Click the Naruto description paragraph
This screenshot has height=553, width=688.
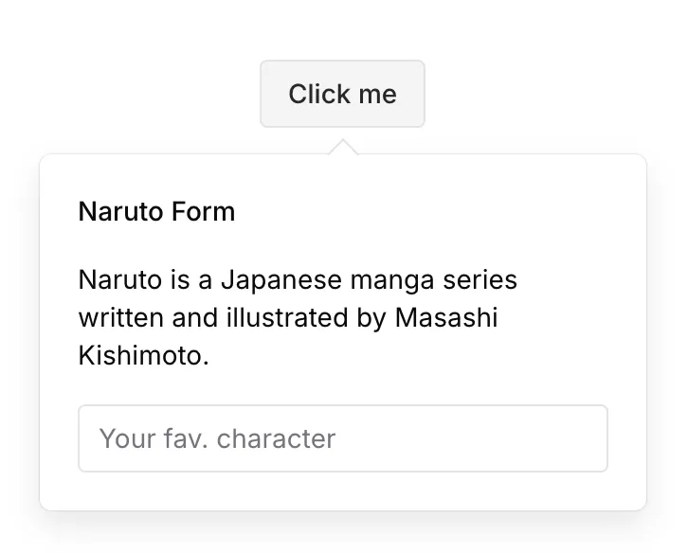[x=299, y=318]
